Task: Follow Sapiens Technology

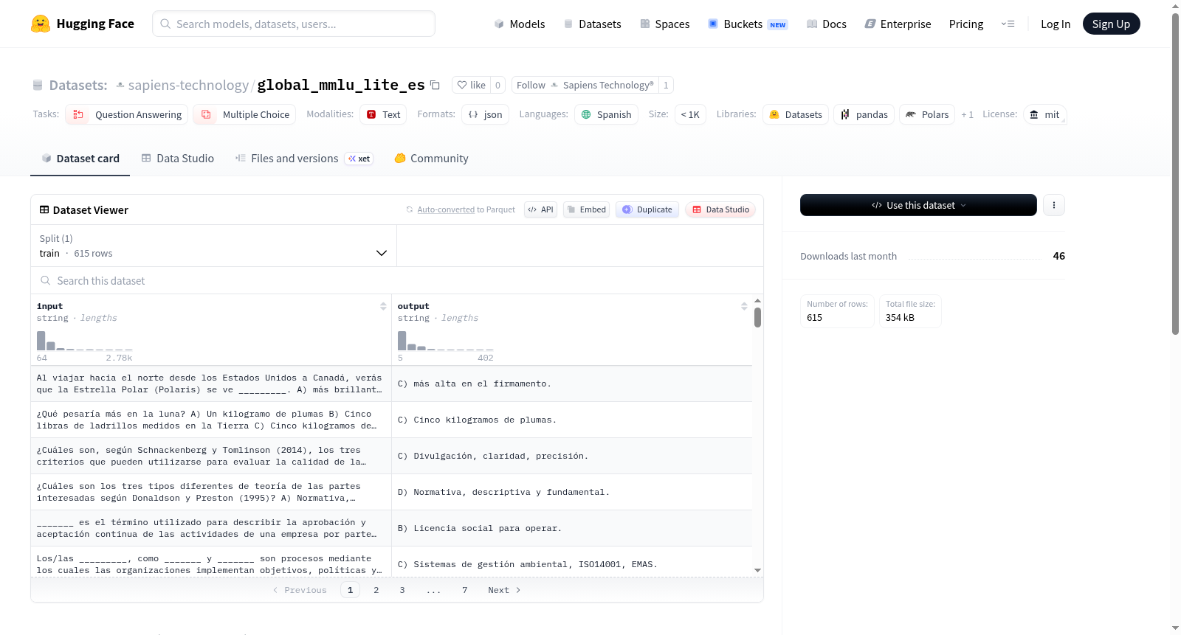Action: pyautogui.click(x=585, y=85)
